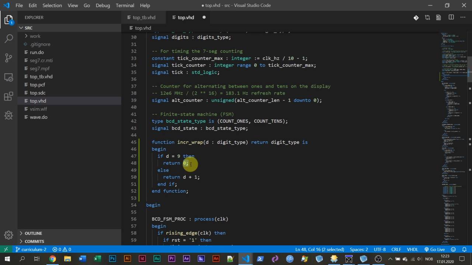
Task: Change Spaces: 2 indentation setting
Action: pyautogui.click(x=359, y=249)
